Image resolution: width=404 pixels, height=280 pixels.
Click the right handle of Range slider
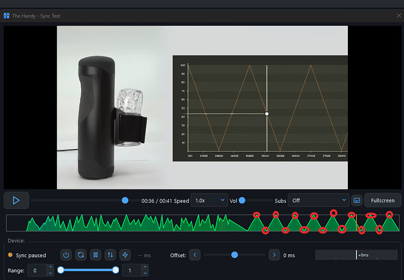(116, 270)
